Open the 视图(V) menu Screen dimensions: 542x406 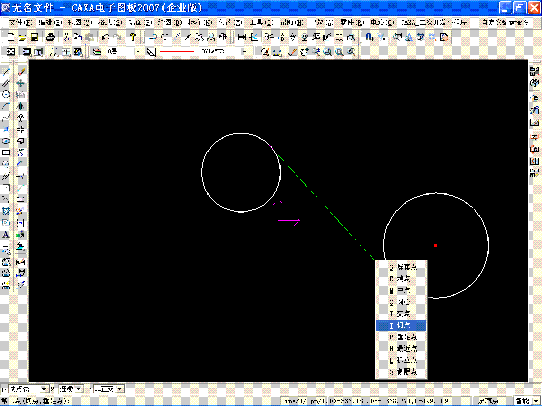(80, 22)
